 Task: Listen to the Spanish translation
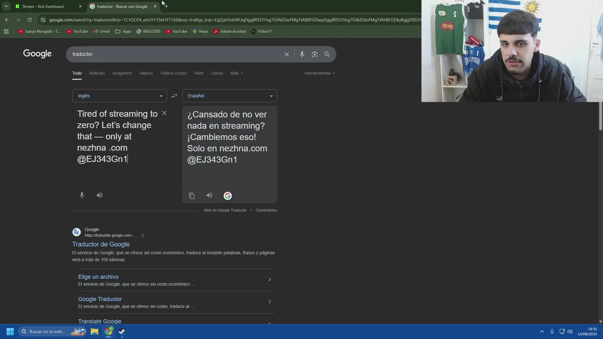209,195
